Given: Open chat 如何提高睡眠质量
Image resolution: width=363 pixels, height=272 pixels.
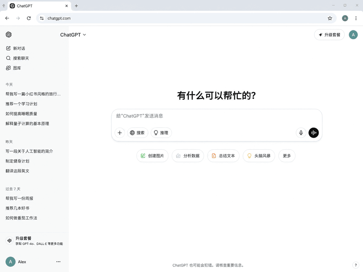Looking at the screenshot, I should point(21,114).
